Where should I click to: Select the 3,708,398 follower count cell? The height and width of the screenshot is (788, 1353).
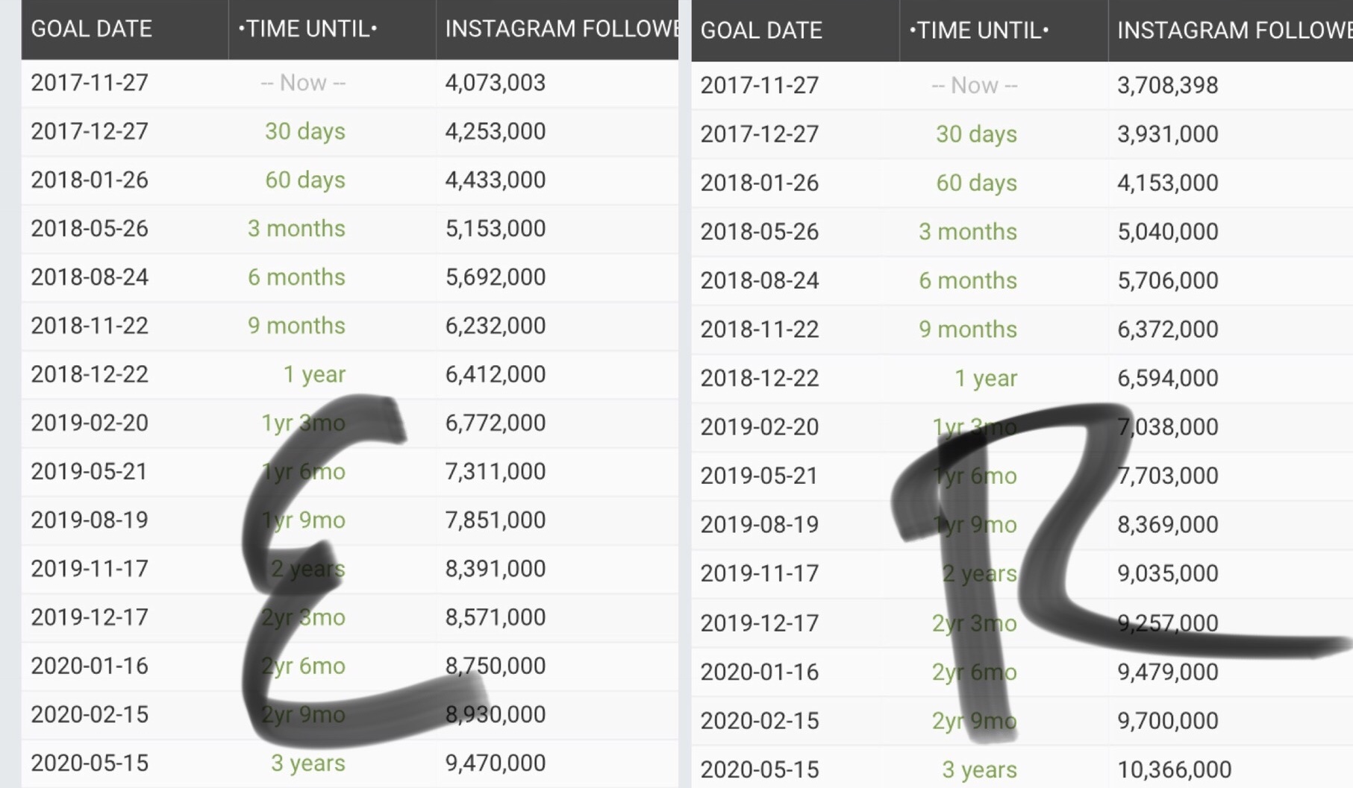(1167, 85)
